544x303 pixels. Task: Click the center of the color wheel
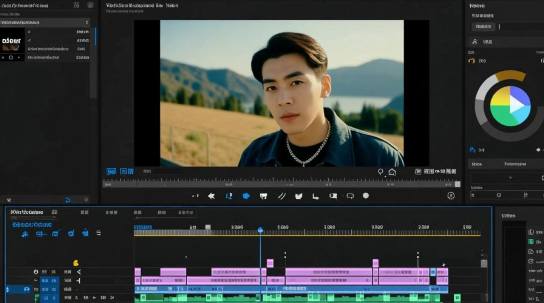click(510, 106)
